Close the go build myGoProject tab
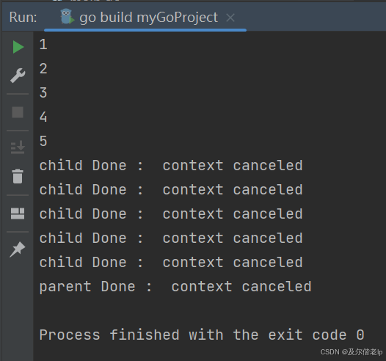386x361 pixels. point(230,18)
